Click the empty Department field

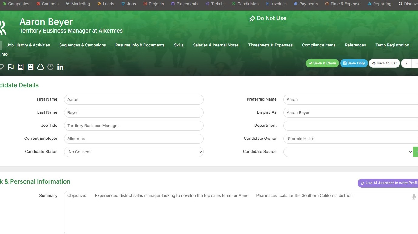point(351,126)
